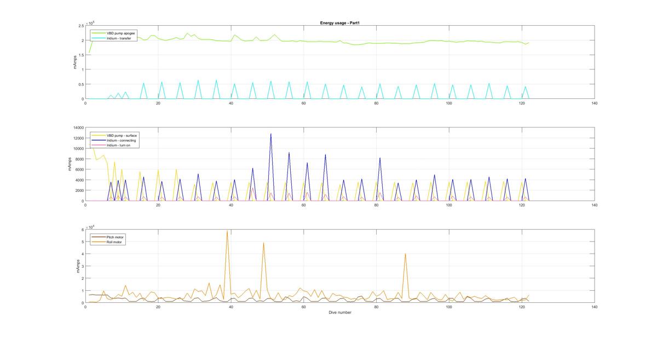Image resolution: width=657 pixels, height=340 pixels.
Task: Click the green line sample beside 'VBD pump apogee'
Action: (99, 33)
